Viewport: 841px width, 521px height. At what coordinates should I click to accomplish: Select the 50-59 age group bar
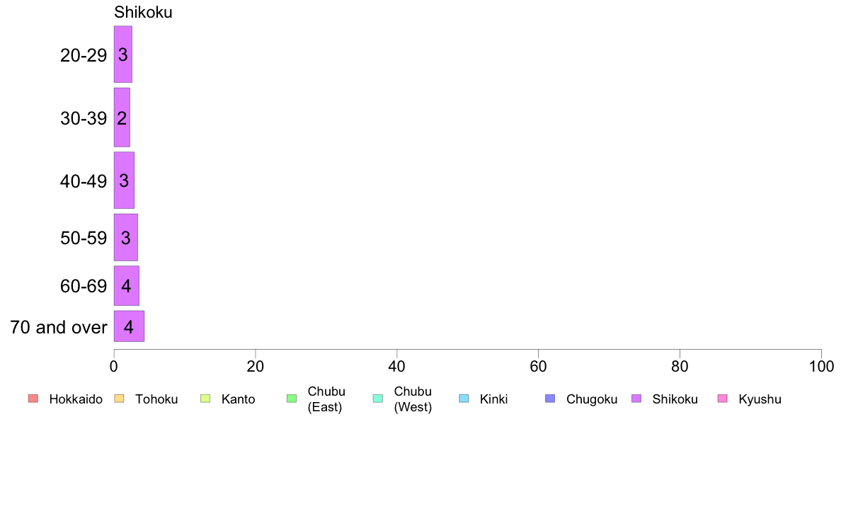(125, 237)
